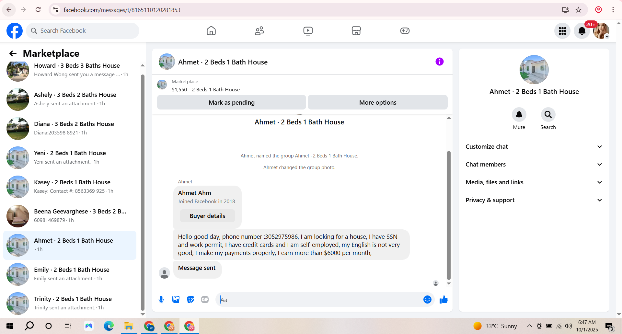Attach a photo file to the message
This screenshot has width=622, height=334.
tap(176, 300)
